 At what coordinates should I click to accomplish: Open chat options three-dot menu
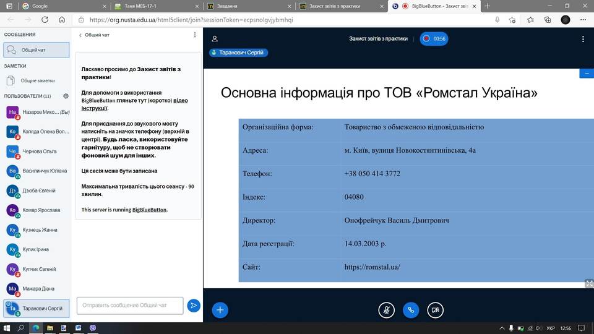[195, 35]
